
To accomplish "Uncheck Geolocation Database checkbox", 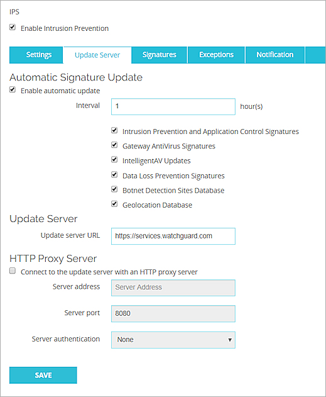I will 114,204.
